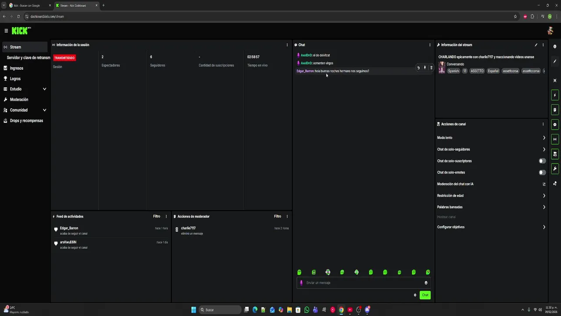The height and width of the screenshot is (316, 561).
Task: Open the Filtro menu in Acciones de moderador
Action: coord(277,216)
